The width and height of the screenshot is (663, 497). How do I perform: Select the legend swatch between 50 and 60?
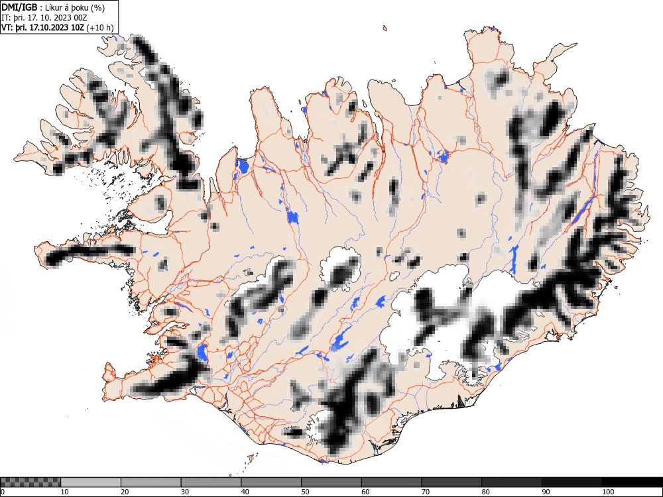point(331,482)
